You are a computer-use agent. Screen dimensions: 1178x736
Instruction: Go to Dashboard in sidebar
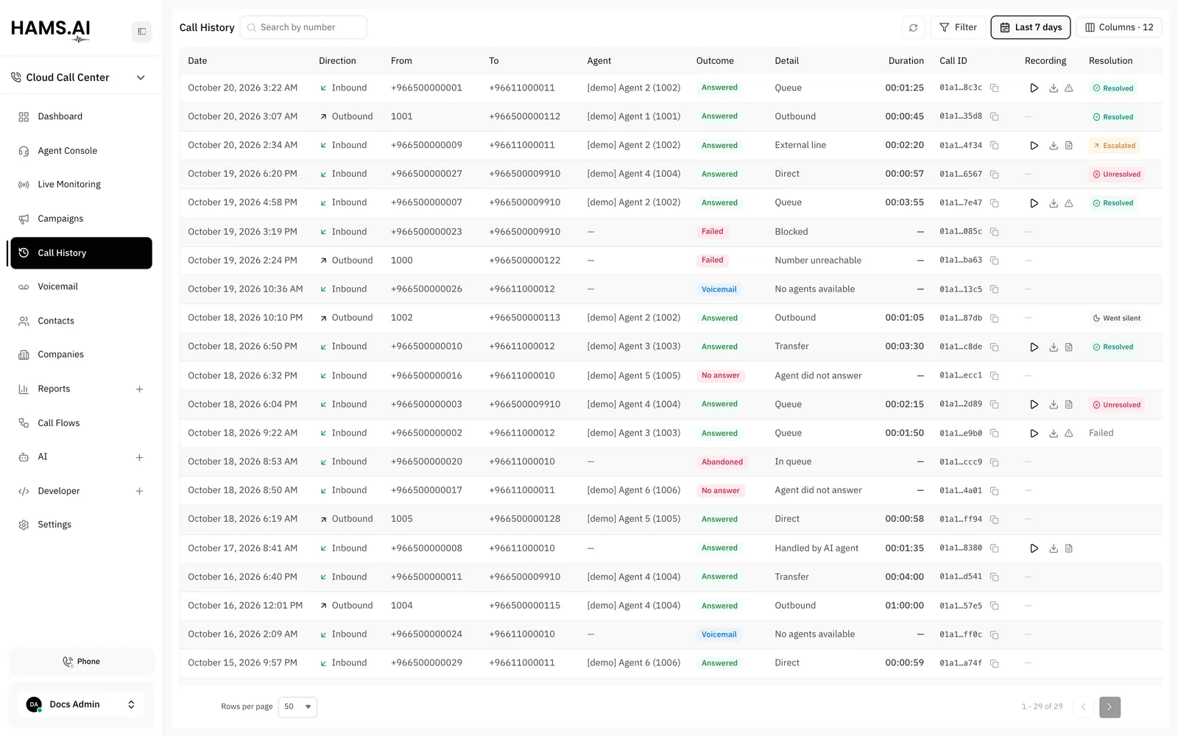tap(80, 116)
